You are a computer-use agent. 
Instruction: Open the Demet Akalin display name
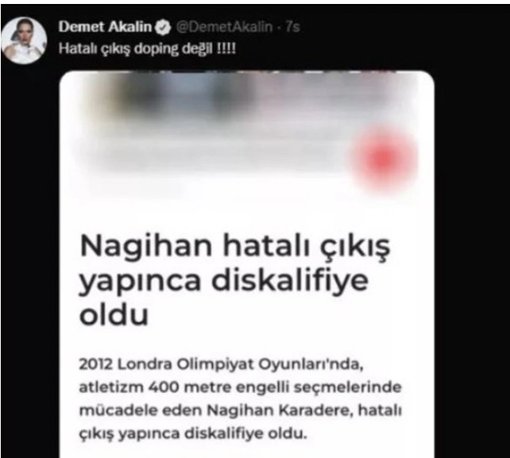coord(106,27)
